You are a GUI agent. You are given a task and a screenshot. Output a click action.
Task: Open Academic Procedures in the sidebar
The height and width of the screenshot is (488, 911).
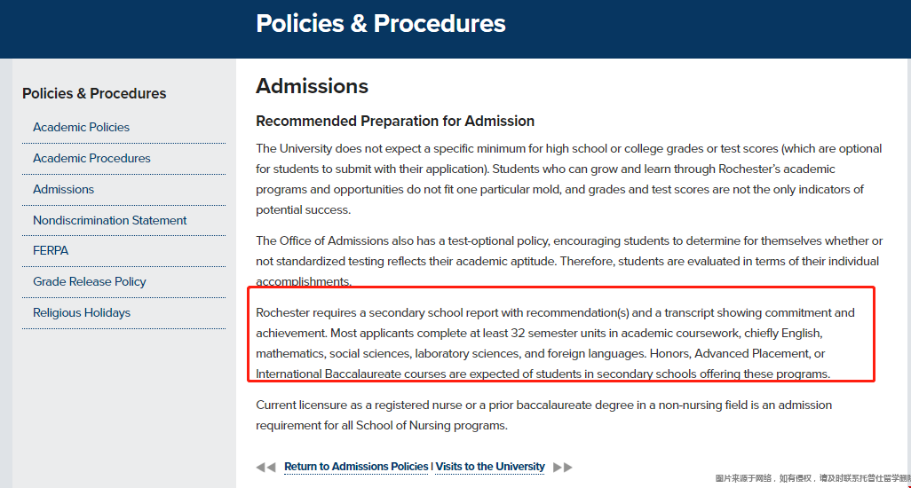[x=91, y=158]
